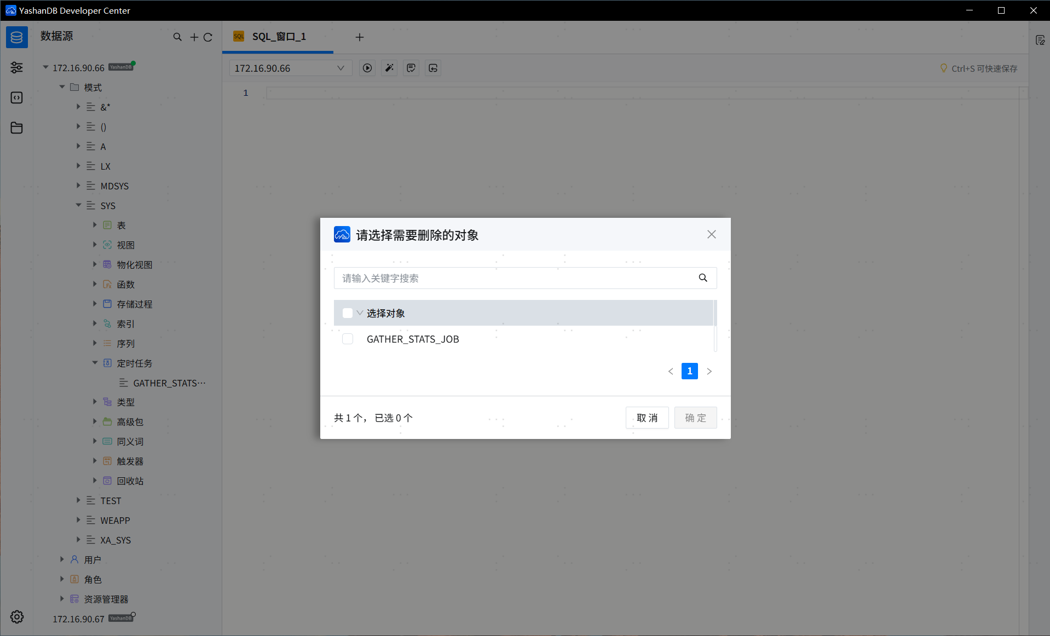Select the WEAPP schema in tree
Image resolution: width=1050 pixels, height=636 pixels.
click(115, 521)
